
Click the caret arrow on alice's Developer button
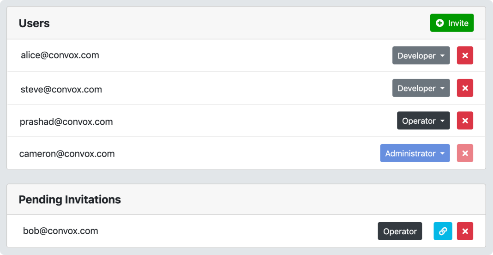442,56
